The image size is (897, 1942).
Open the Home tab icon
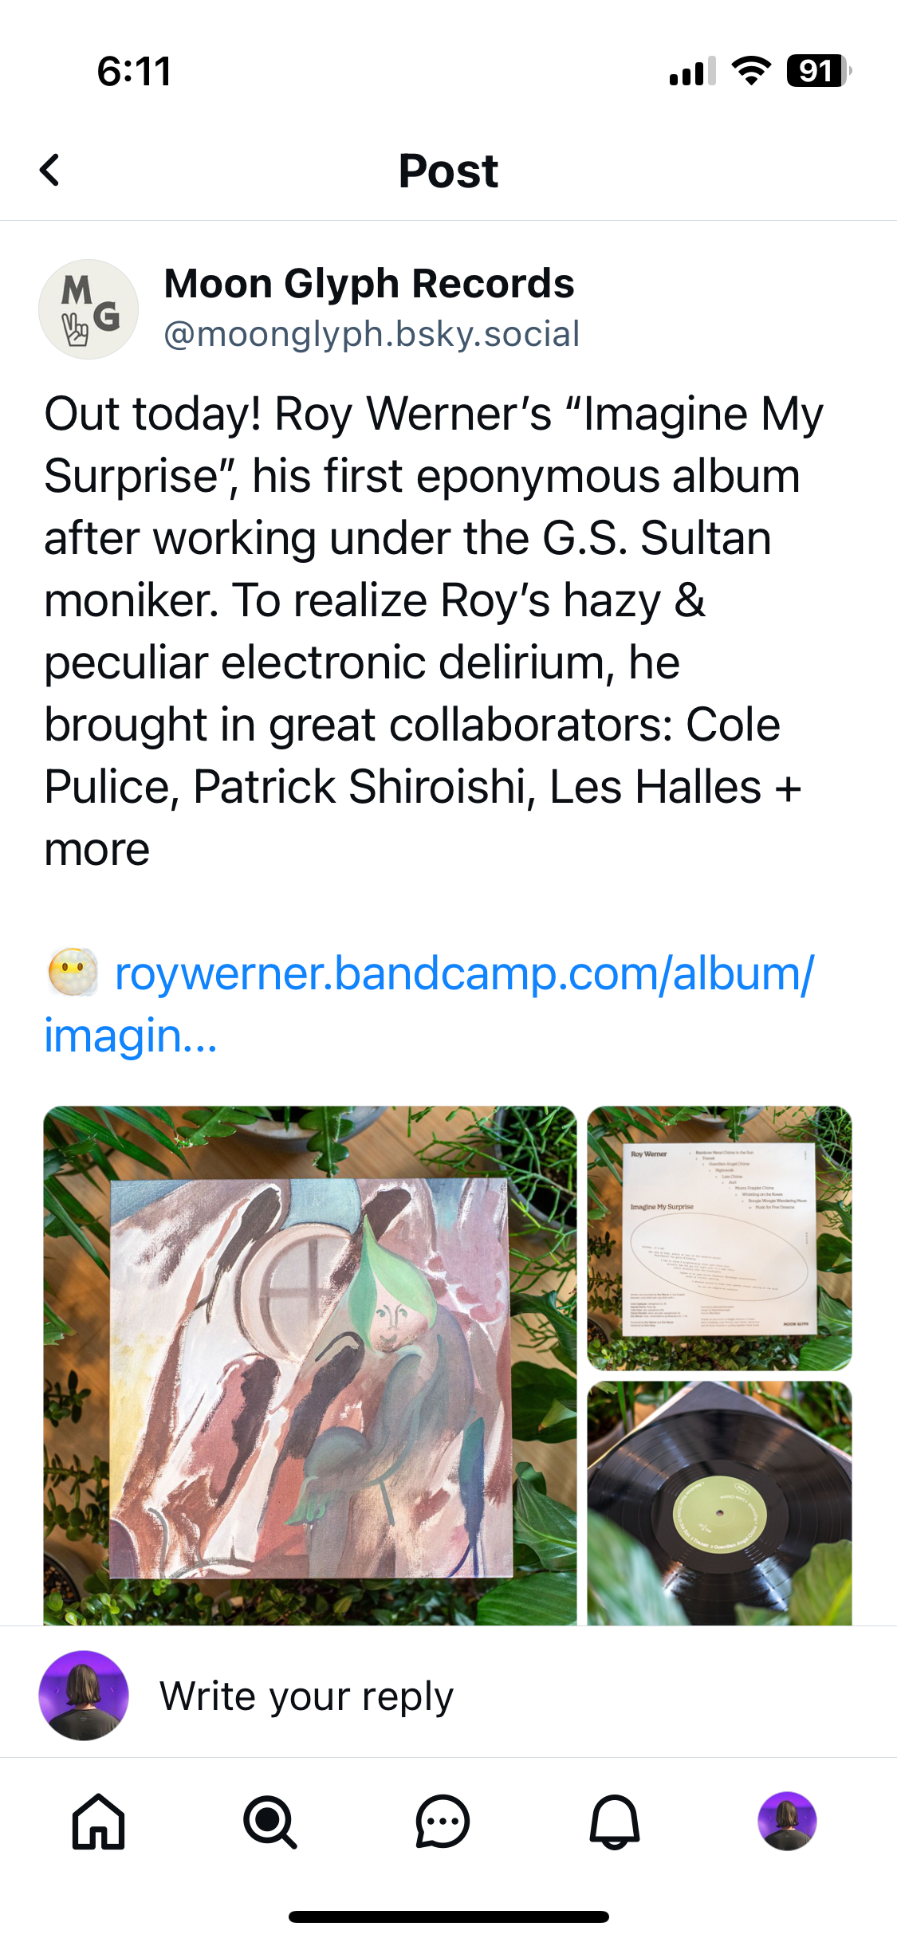tap(99, 1822)
